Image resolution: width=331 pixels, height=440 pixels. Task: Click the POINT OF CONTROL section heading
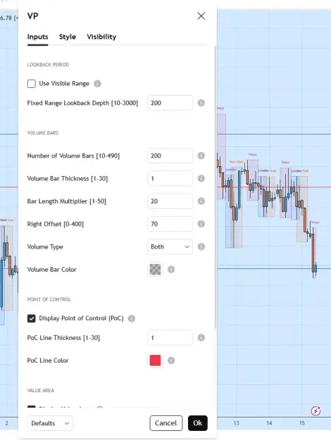click(49, 299)
